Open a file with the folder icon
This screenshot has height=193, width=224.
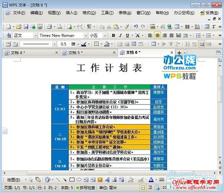click(x=19, y=27)
